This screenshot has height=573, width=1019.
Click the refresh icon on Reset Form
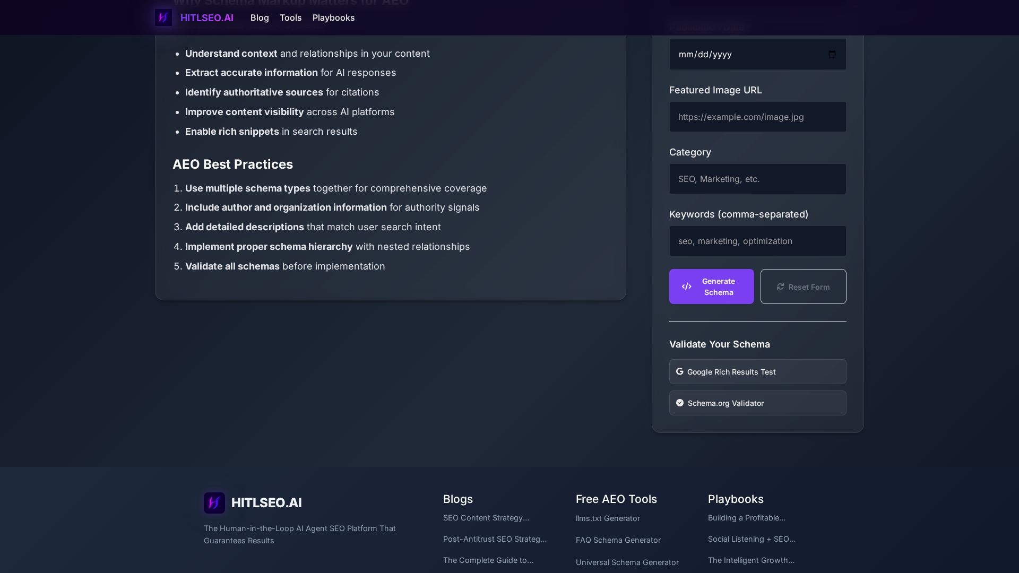(780, 286)
